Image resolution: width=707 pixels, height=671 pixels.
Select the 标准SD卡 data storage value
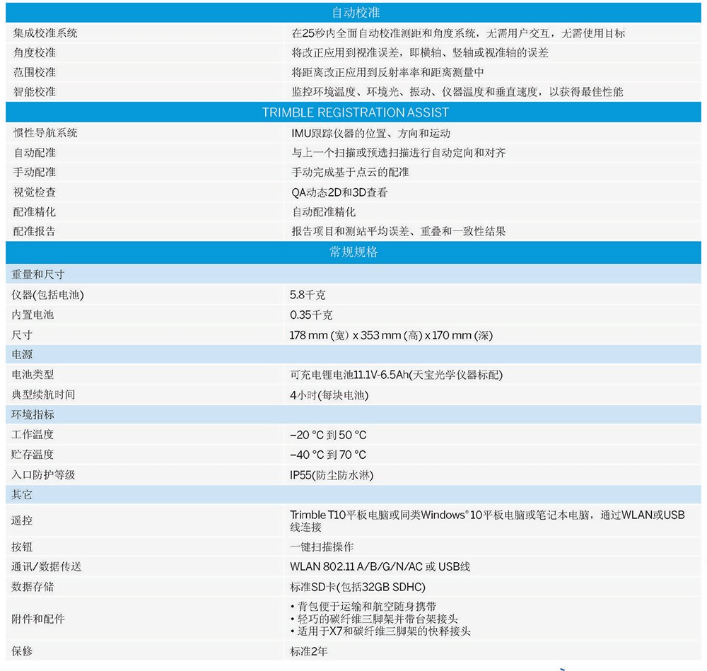tap(358, 587)
